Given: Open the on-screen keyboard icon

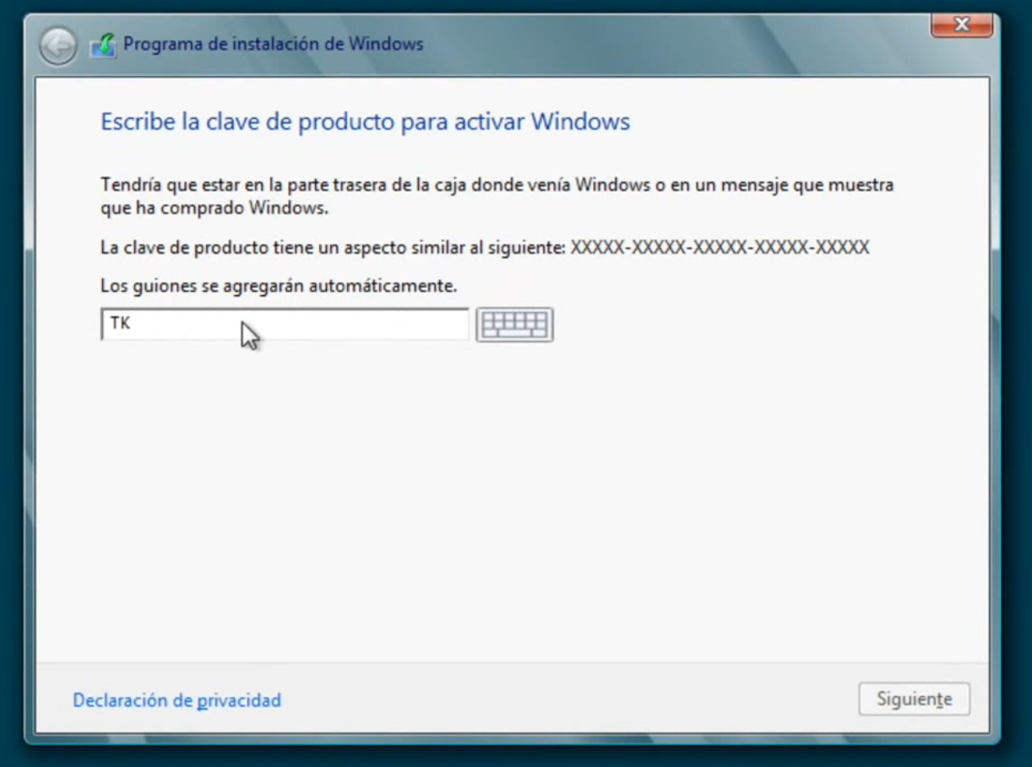Looking at the screenshot, I should click(x=514, y=325).
